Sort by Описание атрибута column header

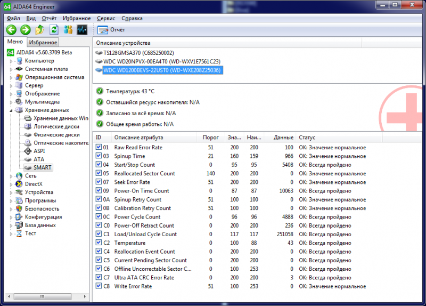pos(154,138)
